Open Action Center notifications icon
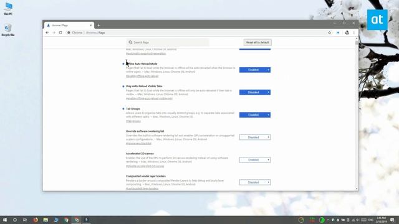The height and width of the screenshot is (224, 399). point(392,220)
